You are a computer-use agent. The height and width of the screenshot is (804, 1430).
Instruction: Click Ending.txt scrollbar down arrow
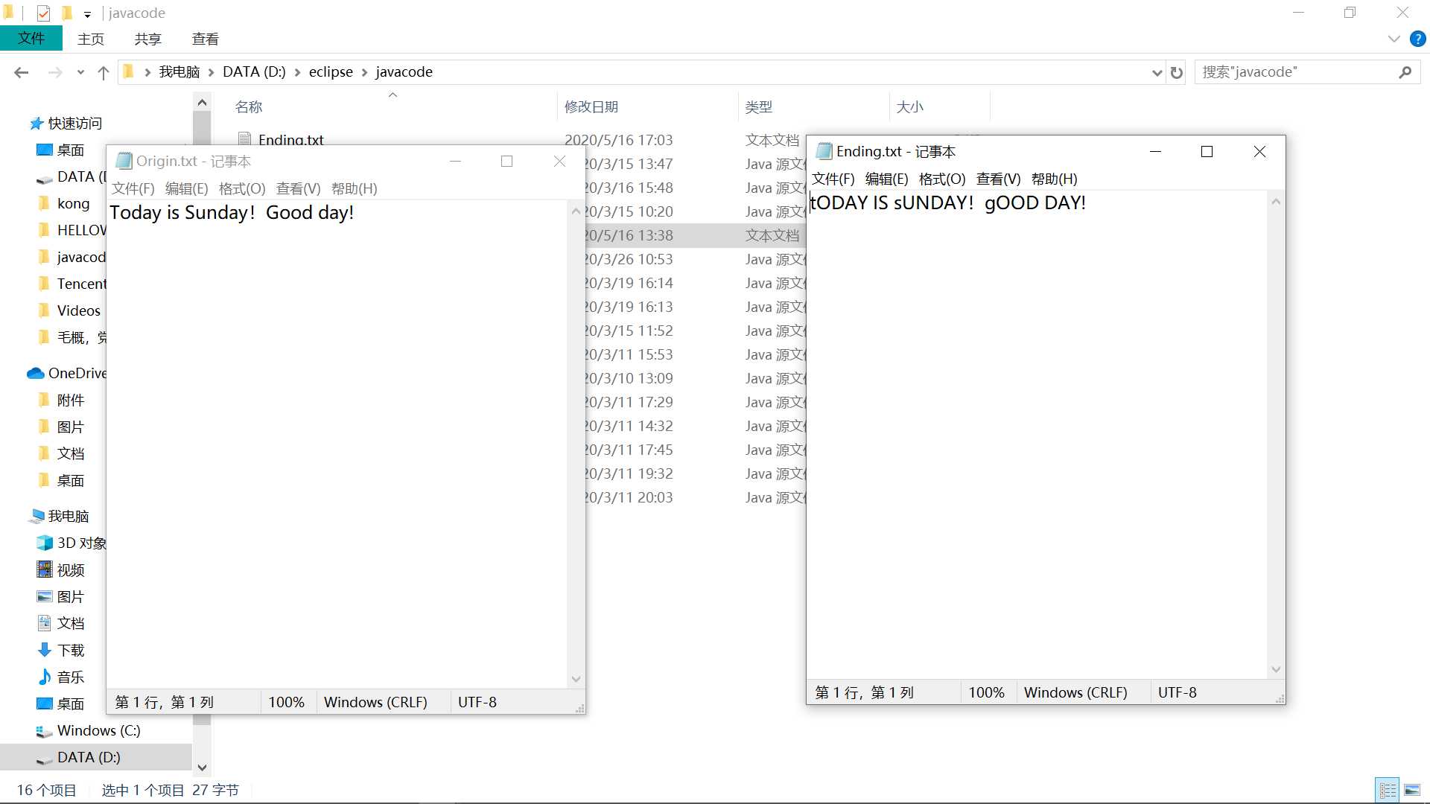pos(1276,669)
